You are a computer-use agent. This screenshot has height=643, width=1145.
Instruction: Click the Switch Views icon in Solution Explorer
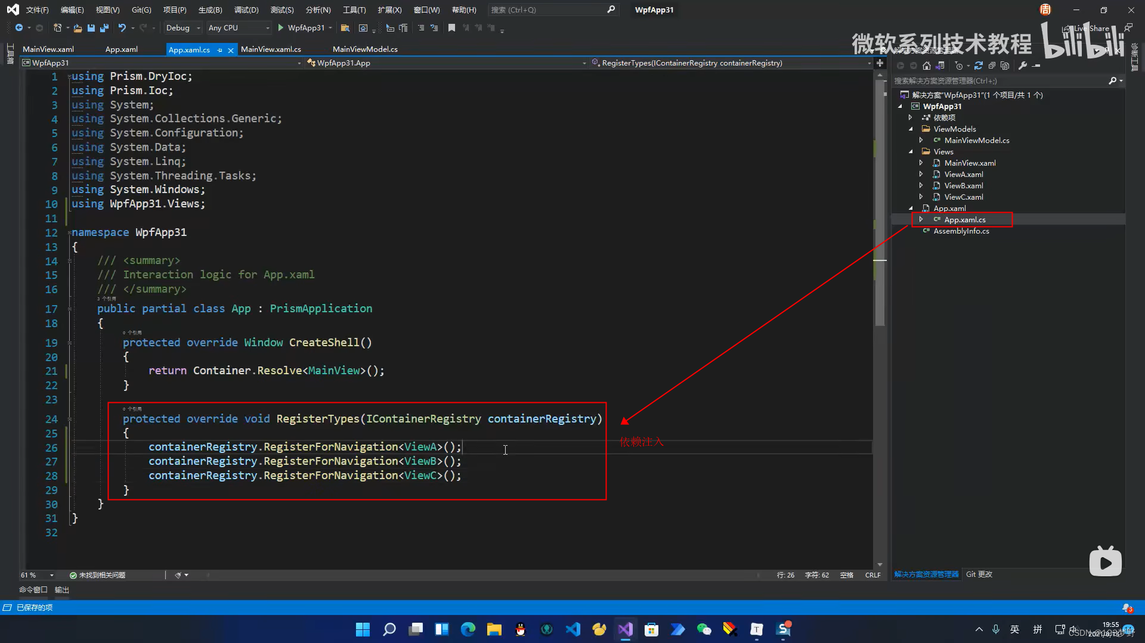point(940,66)
